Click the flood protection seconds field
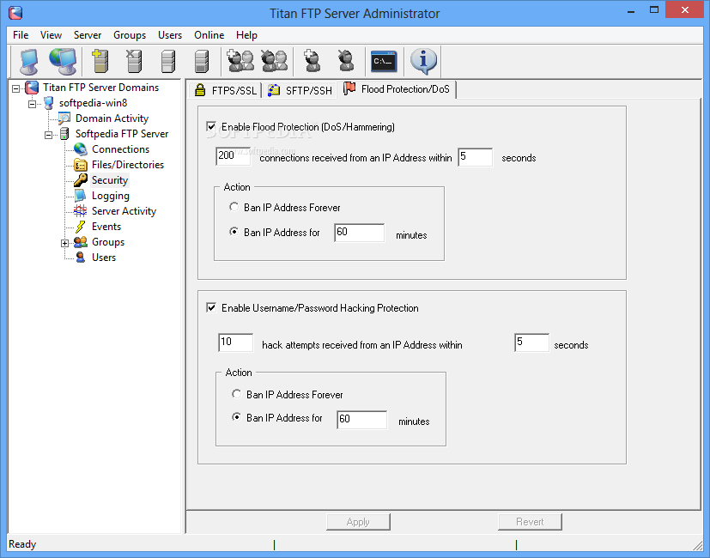This screenshot has height=558, width=710. click(x=475, y=157)
